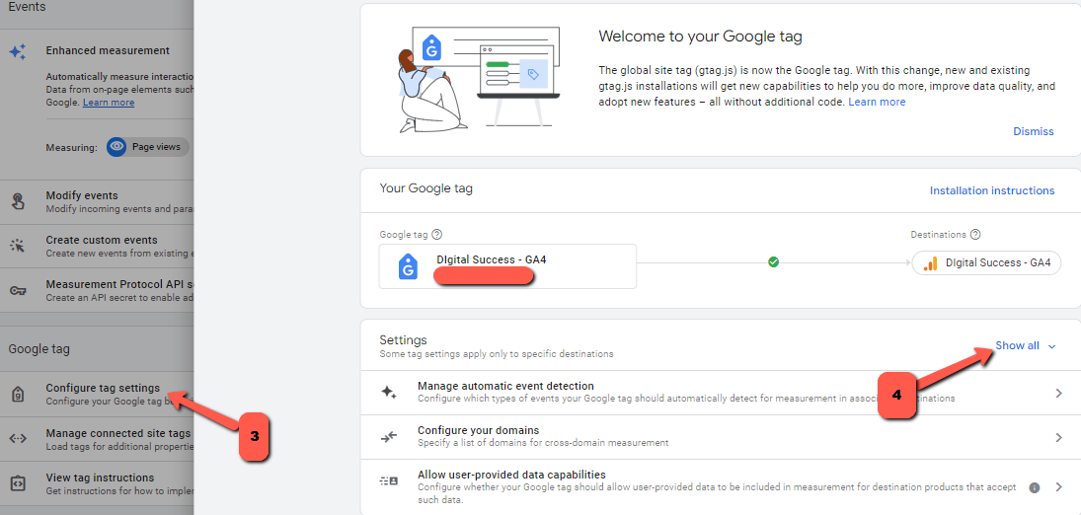This screenshot has height=515, width=1081.
Task: Click the View tag instructions code icon
Action: (x=18, y=483)
